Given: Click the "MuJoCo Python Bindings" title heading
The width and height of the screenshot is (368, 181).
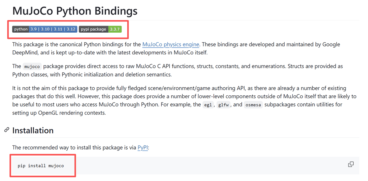Looking at the screenshot, I should pyautogui.click(x=75, y=11).
